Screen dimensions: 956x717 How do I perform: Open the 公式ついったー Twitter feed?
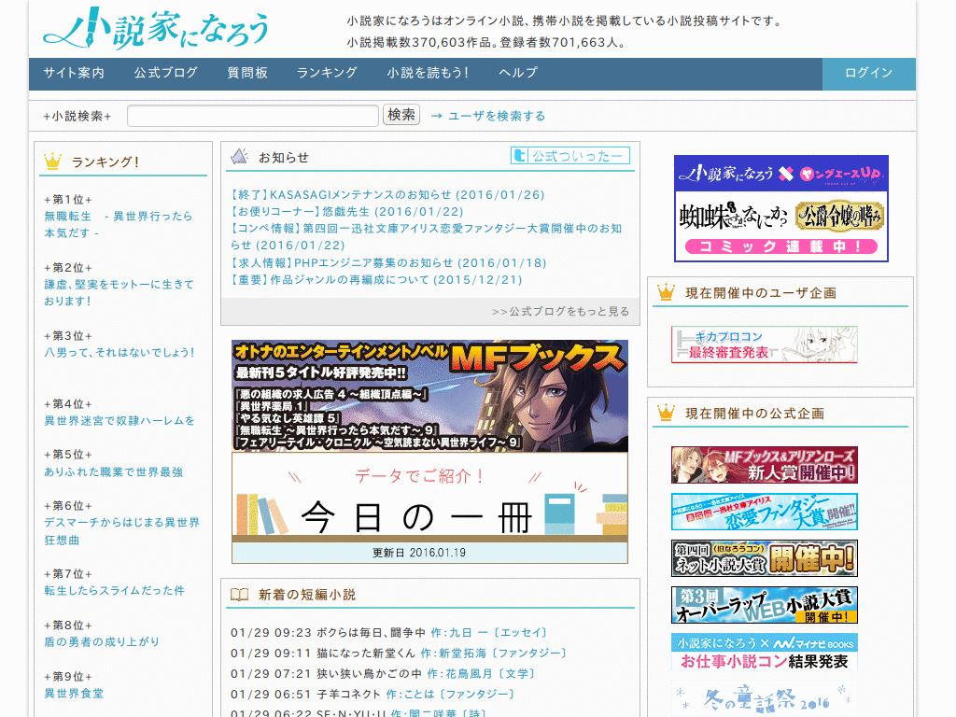(x=572, y=155)
